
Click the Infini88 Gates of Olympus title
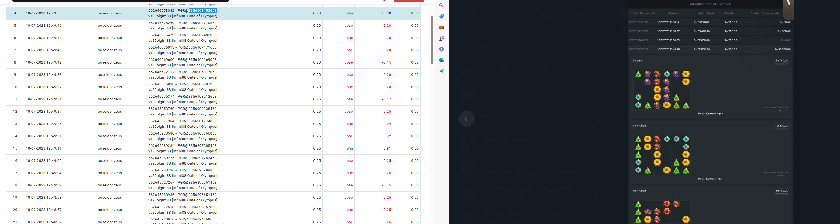(x=710, y=4)
